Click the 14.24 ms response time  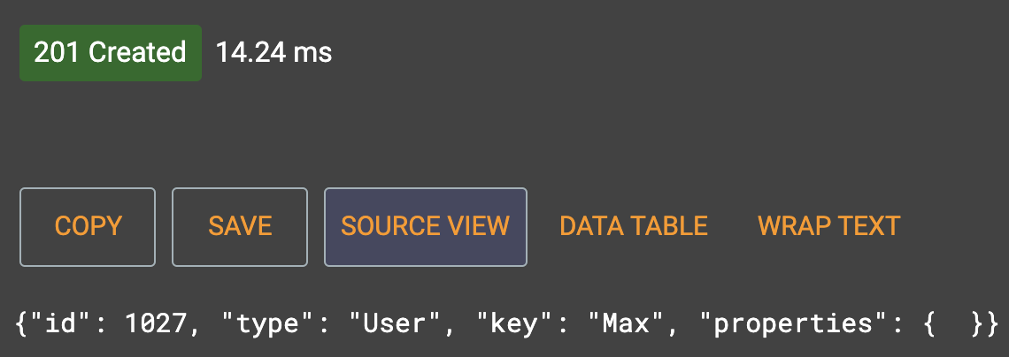pyautogui.click(x=273, y=53)
